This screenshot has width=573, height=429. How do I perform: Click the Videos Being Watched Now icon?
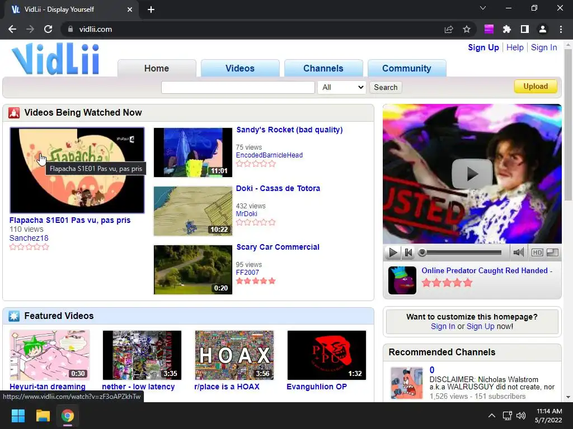pyautogui.click(x=14, y=113)
